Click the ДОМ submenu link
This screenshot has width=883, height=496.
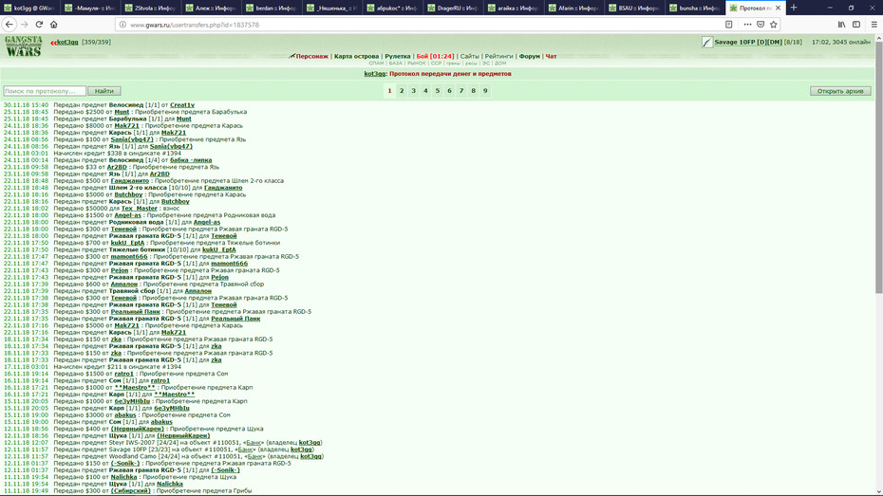(500, 64)
